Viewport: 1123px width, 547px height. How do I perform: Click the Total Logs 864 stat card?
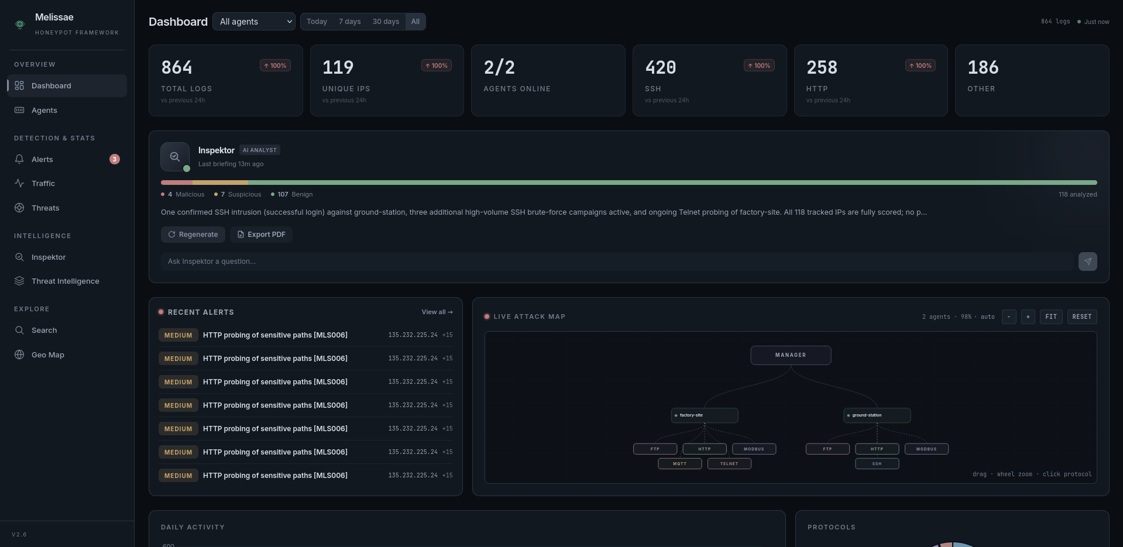click(226, 81)
